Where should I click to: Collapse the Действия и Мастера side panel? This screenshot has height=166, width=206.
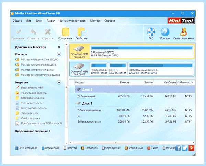click(59, 47)
